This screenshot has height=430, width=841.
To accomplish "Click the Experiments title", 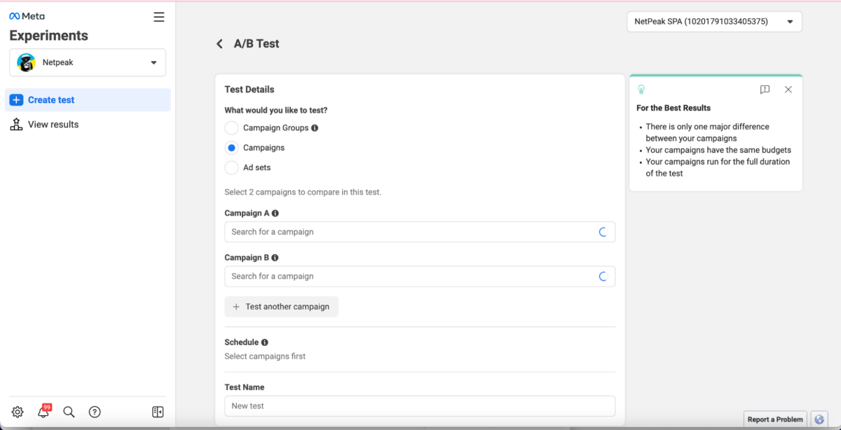I will pyautogui.click(x=49, y=36).
